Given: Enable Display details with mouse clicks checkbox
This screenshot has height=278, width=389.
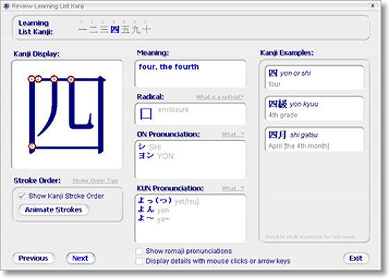Looking at the screenshot, I should (x=139, y=261).
